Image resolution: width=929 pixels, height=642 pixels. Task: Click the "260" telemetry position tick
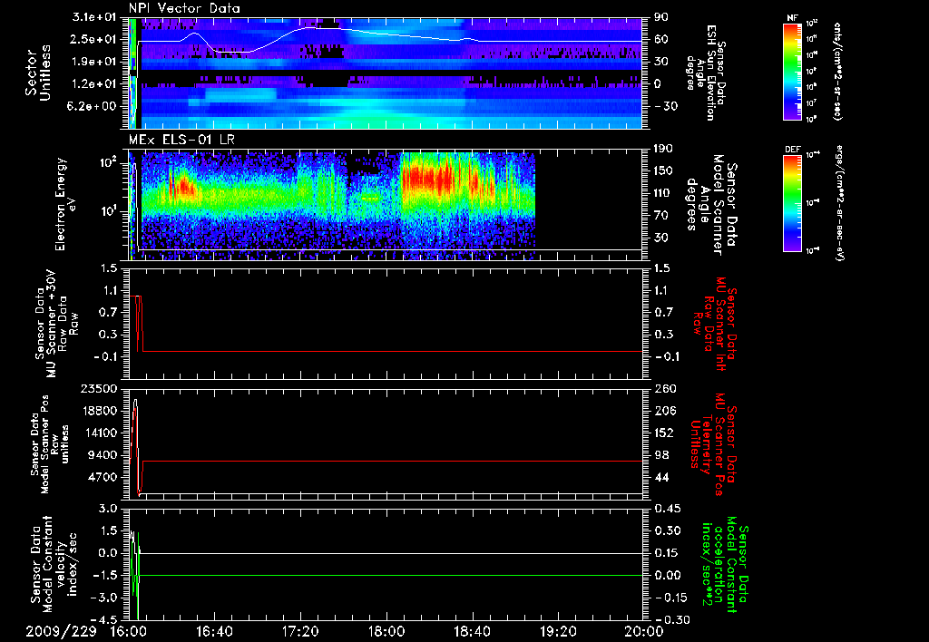[663, 388]
